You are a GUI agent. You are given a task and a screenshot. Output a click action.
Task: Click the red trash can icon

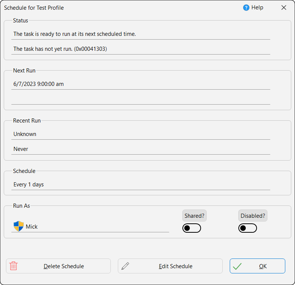pyautogui.click(x=13, y=266)
